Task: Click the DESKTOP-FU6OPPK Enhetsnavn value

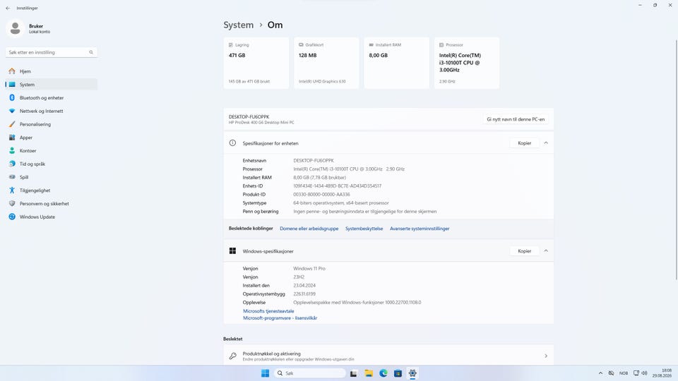Action: [x=314, y=161]
